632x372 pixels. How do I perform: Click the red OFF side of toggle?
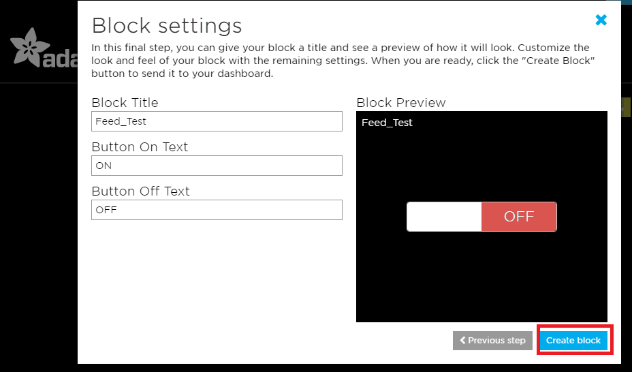click(518, 217)
